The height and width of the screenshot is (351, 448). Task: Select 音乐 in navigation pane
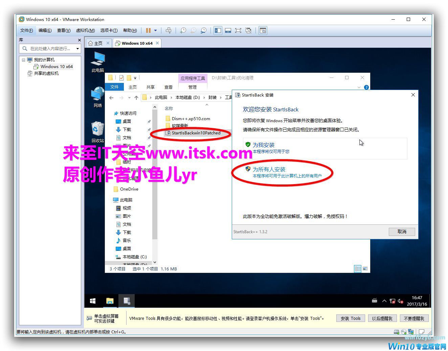[x=127, y=241]
